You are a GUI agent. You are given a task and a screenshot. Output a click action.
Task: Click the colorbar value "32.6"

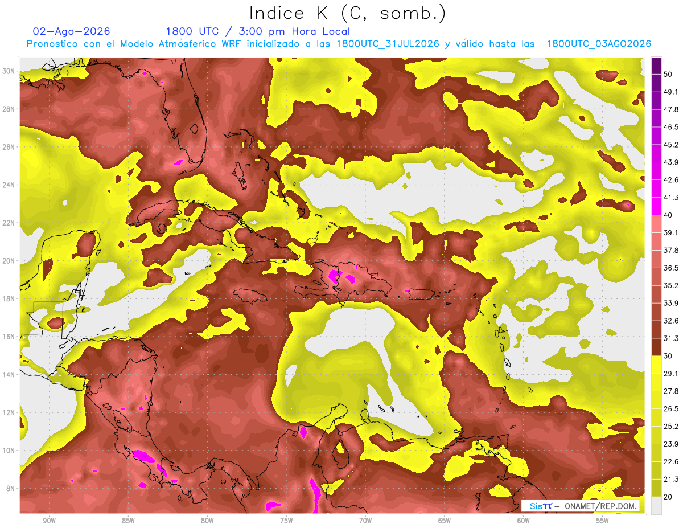[x=672, y=321]
